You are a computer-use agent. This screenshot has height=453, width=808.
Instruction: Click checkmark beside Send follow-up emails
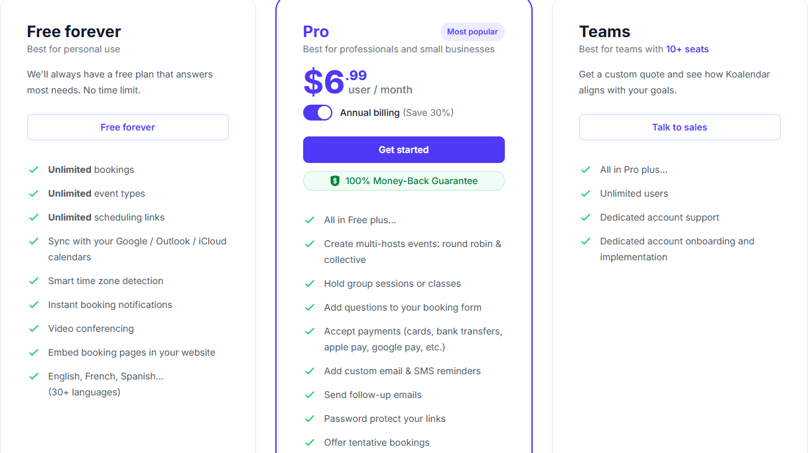tap(310, 395)
